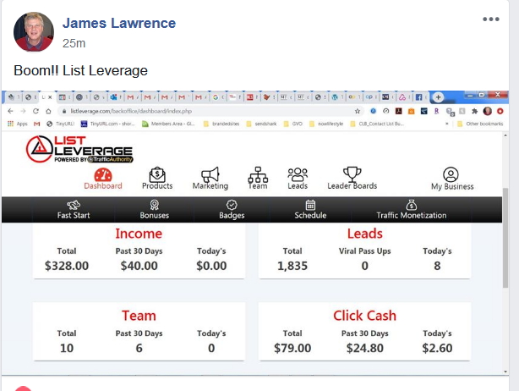Screen dimensions: 519x391
Task: Switch to the Google browser tab
Action: click(216, 97)
